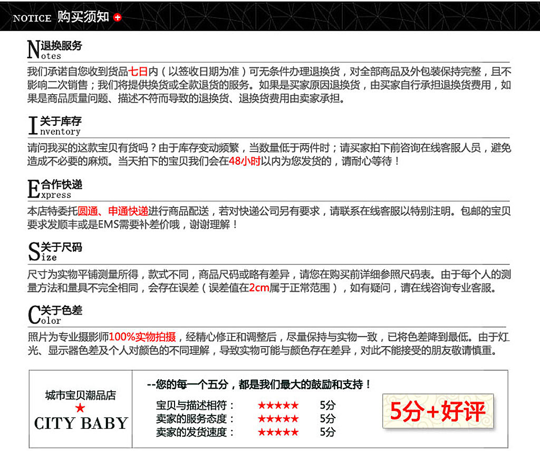Open the 合作快递 section heading
This screenshot has width=540, height=454.
[62, 185]
